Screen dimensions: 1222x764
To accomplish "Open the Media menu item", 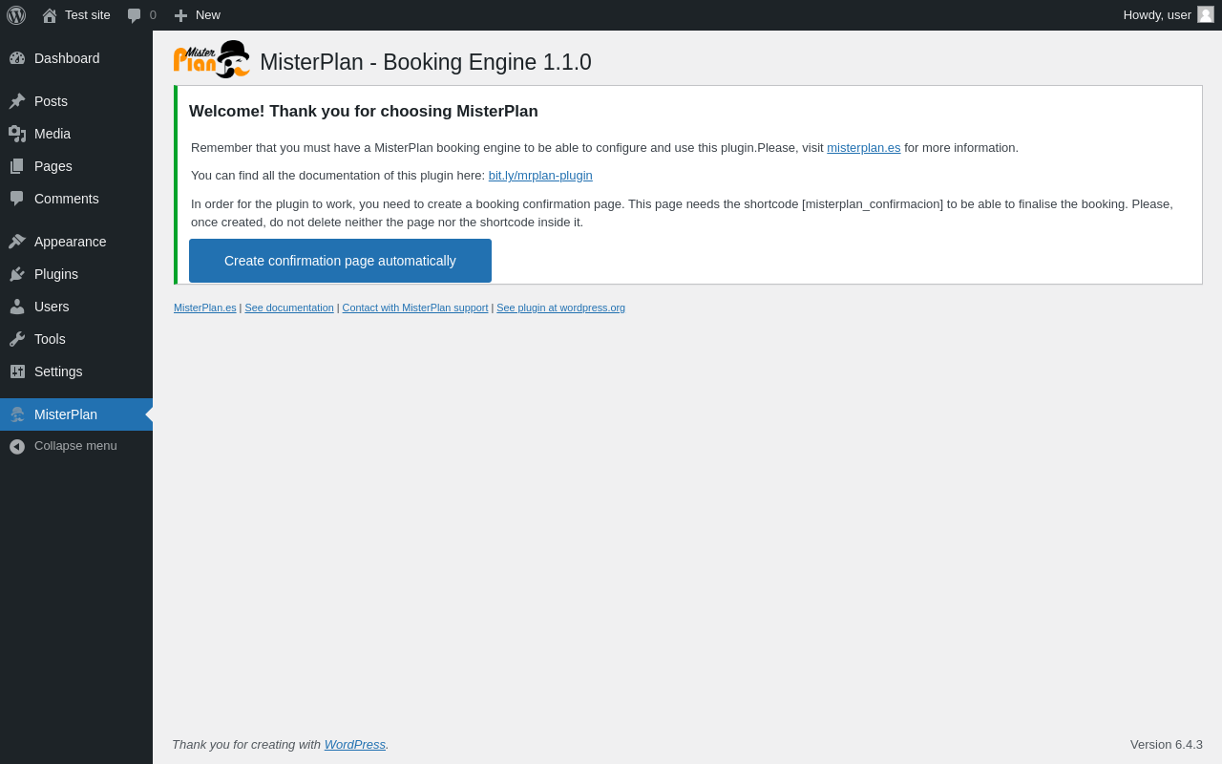I will (x=53, y=134).
